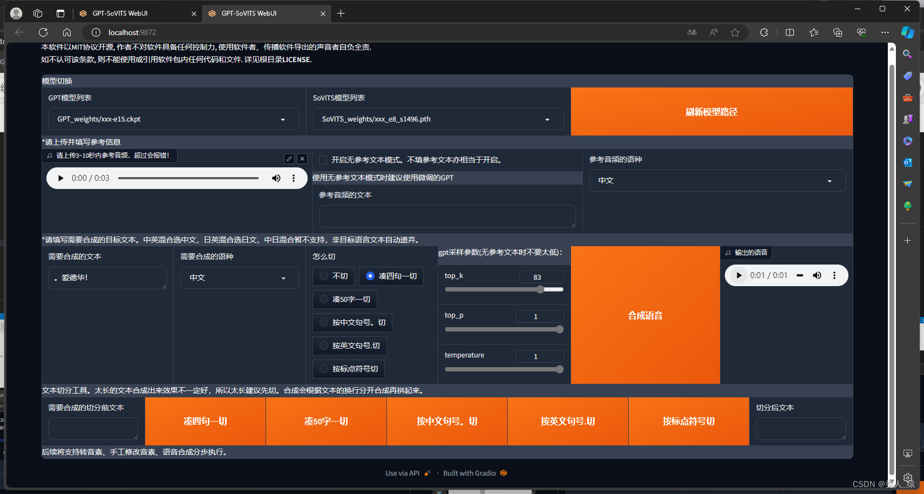Click the large 按英文句号.切 split button
Viewport: 924px width, 494px height.
(x=568, y=422)
